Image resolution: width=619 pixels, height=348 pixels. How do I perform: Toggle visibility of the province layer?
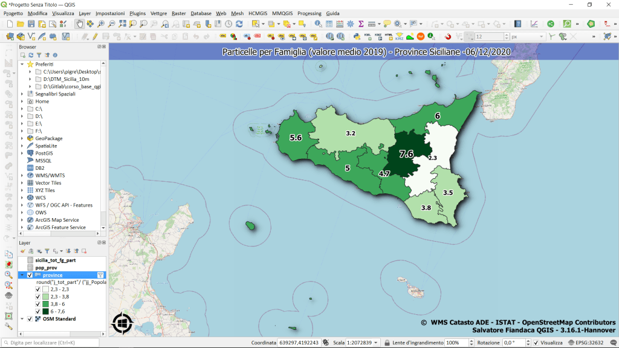tap(30, 275)
